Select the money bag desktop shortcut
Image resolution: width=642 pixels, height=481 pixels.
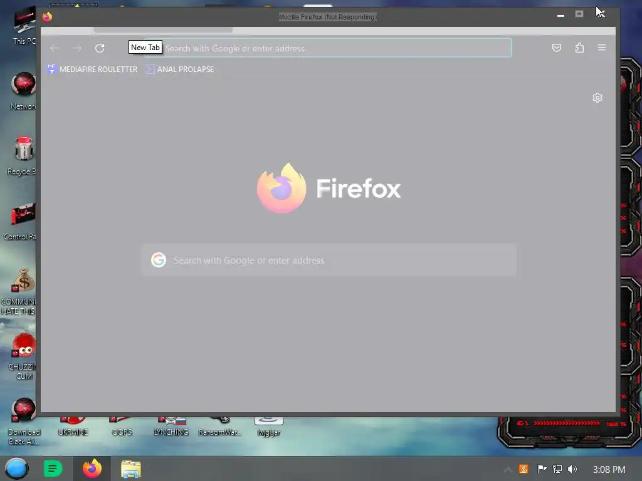tap(19, 291)
